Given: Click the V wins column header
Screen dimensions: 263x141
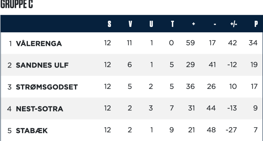Looking at the screenshot, I should (130, 24).
